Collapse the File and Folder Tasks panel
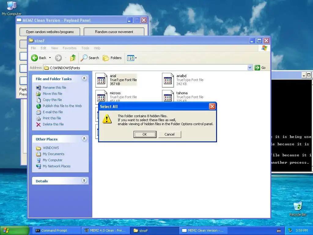Screen dimensions: 313x235 [x=84, y=78]
